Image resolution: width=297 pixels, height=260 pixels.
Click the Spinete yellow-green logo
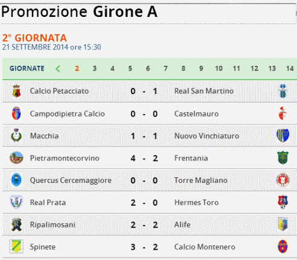pos(16,247)
